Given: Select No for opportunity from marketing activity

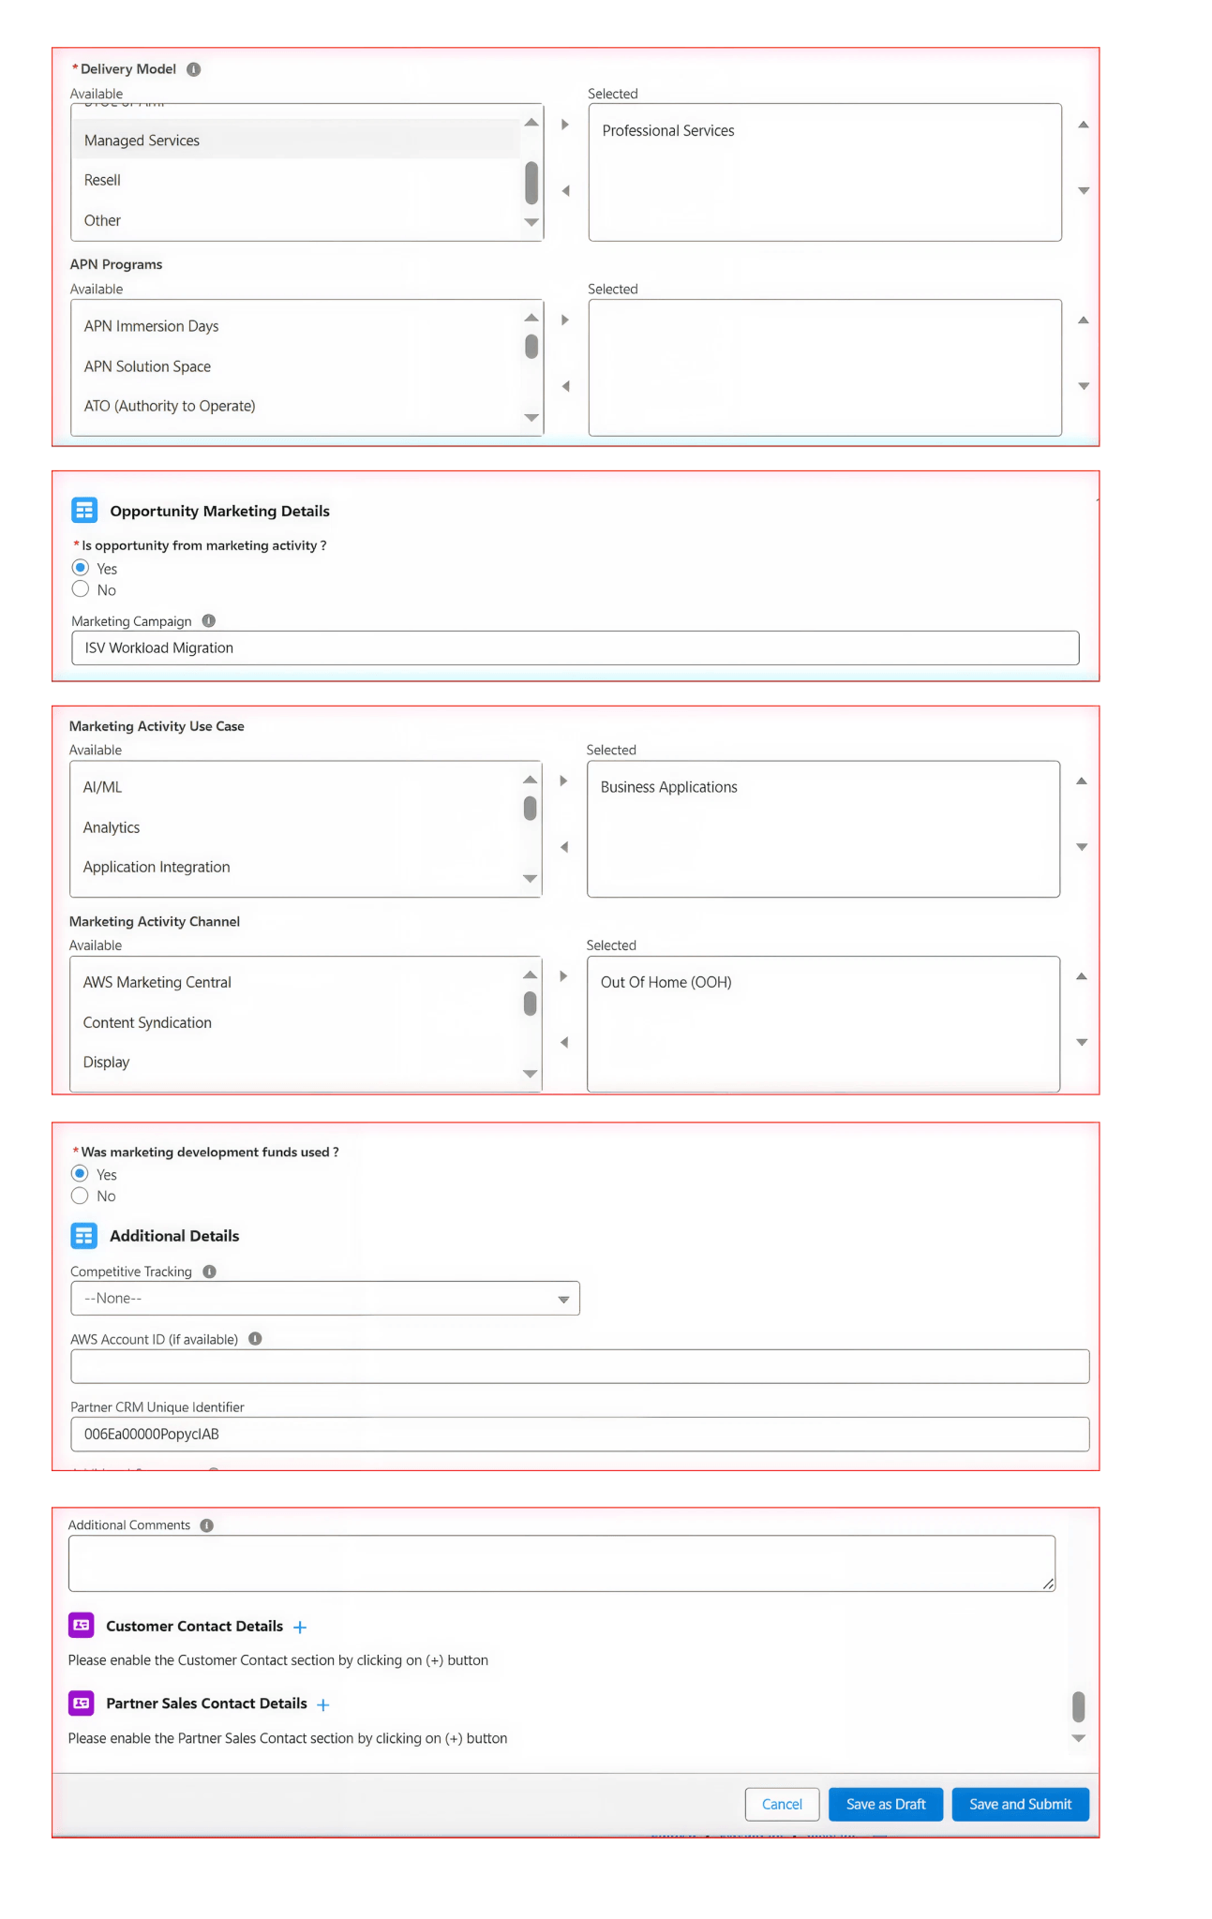Looking at the screenshot, I should [81, 589].
